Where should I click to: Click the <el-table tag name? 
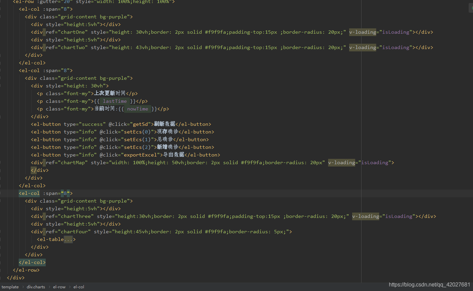click(50, 239)
